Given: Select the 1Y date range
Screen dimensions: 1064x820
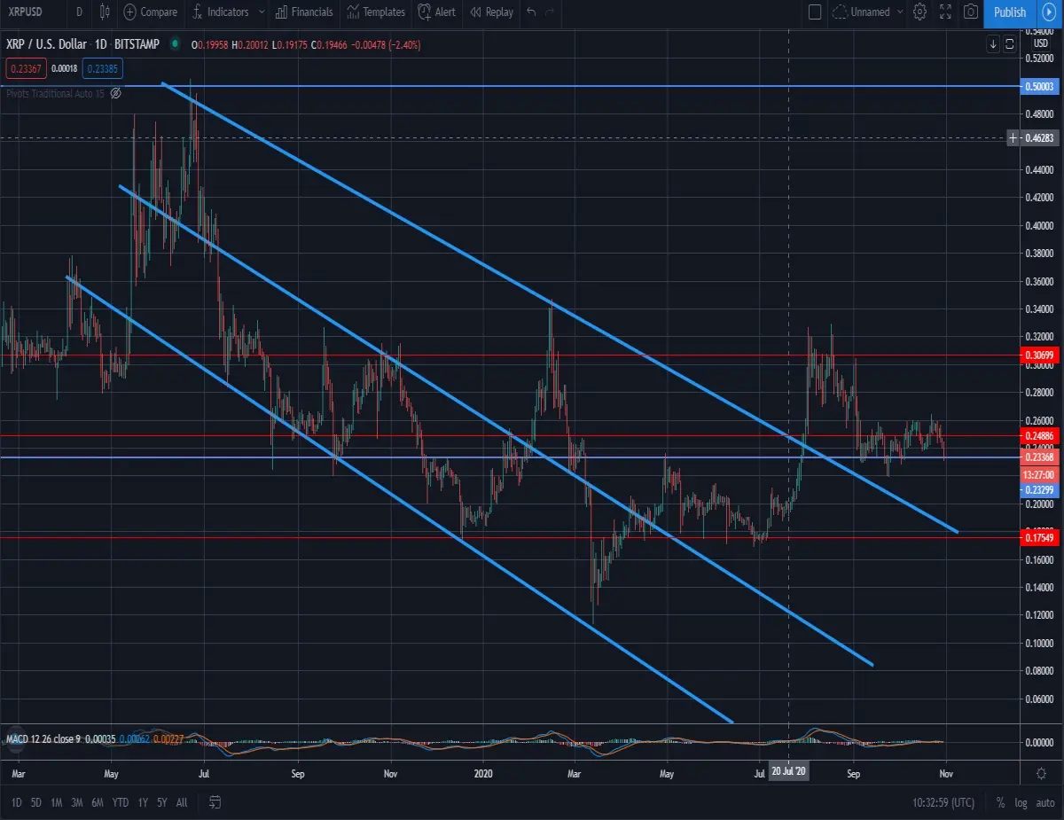Looking at the screenshot, I should (x=143, y=802).
